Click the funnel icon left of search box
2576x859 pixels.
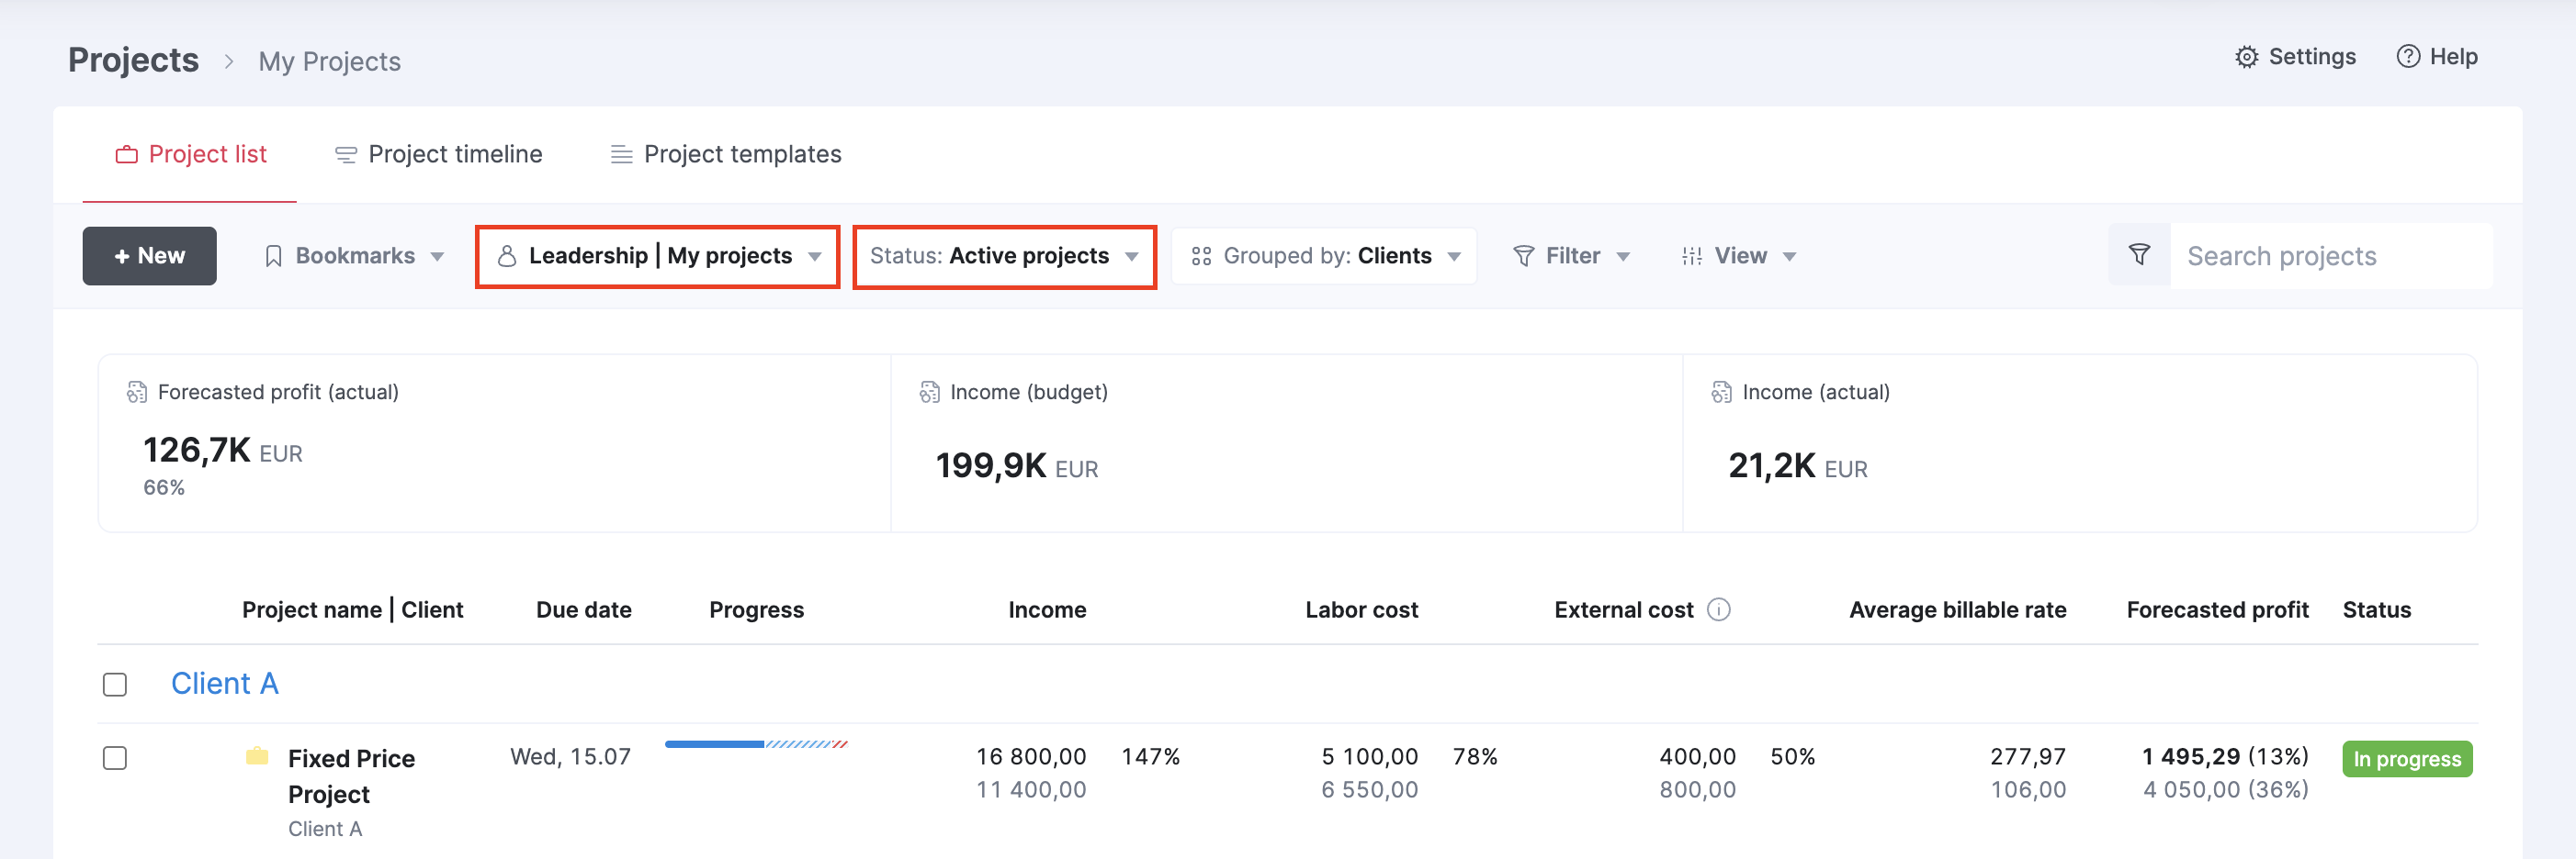tap(2139, 256)
